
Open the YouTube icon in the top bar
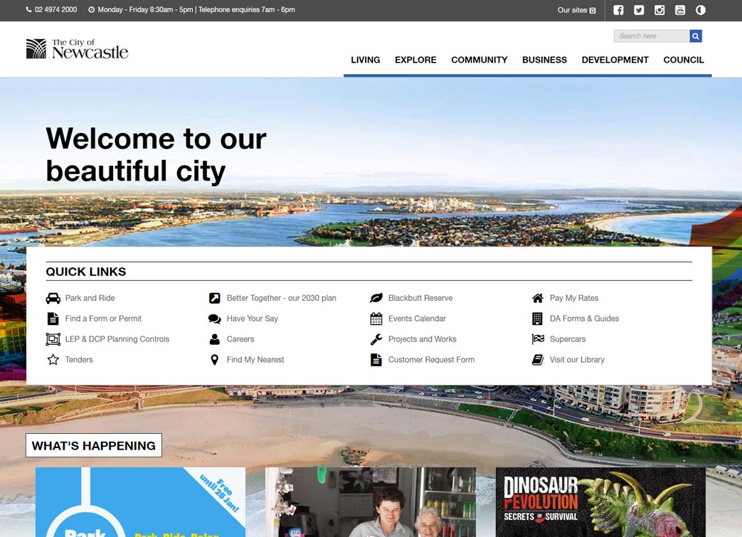click(679, 10)
